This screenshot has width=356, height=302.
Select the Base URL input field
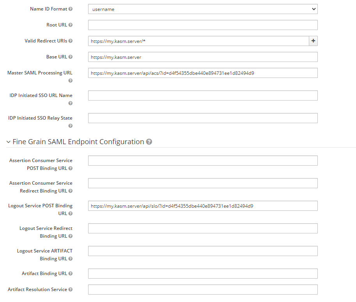click(203, 57)
